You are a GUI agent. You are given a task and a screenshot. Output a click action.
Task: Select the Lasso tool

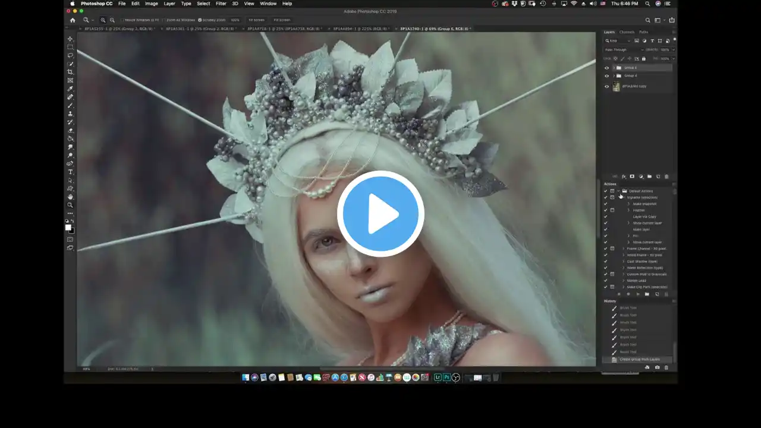click(70, 55)
